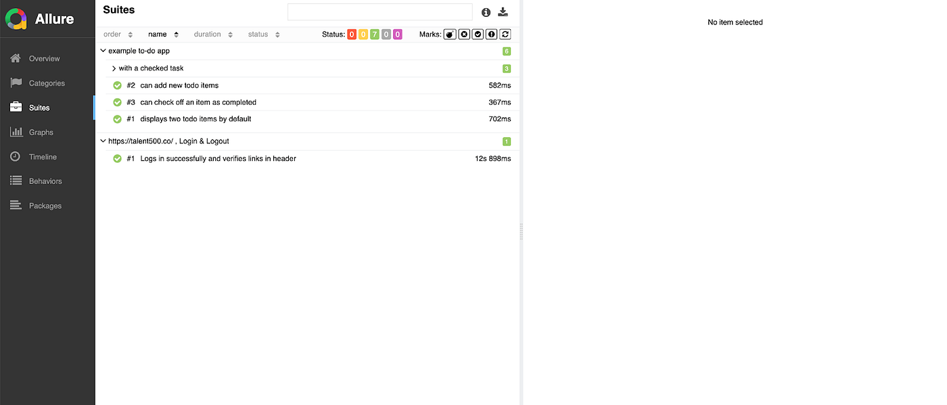Click passed icon of 'can check off an item'
This screenshot has width=947, height=405.
coord(117,103)
